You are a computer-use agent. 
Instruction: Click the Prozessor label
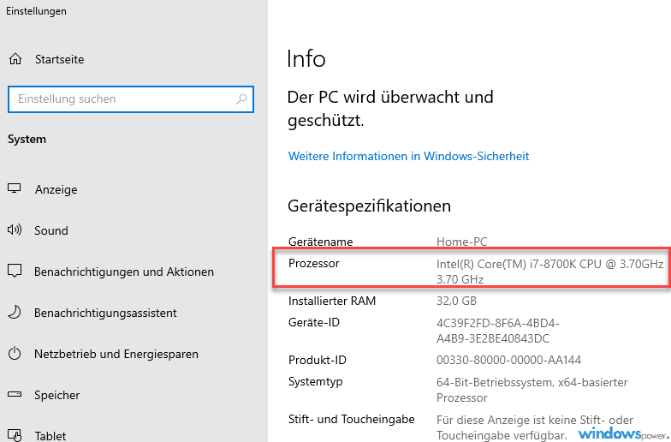click(313, 263)
